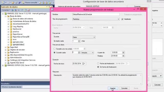Viewport: 164px width, 92px height.
Task: Click the Finaliza time stepper arrows
Action: coord(123,56)
